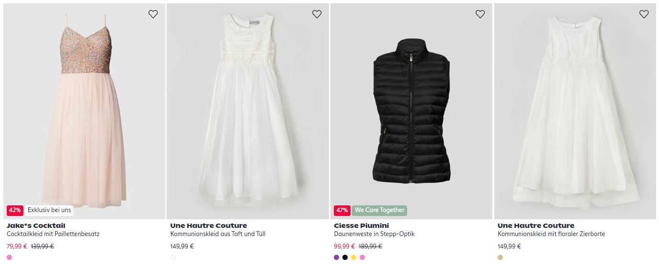This screenshot has height=271, width=659.
Task: Select purple swatch for the Daunenweste
Action: [x=337, y=258]
